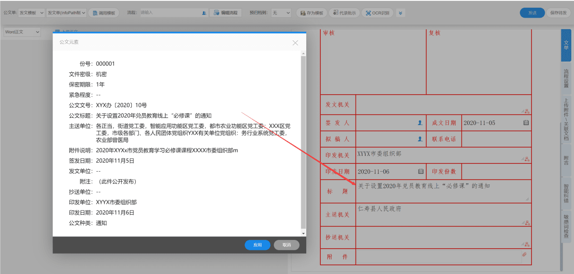Image resolution: width=574 pixels, height=274 pixels.
Task: Click the 保存待发 button
Action: coord(559,13)
